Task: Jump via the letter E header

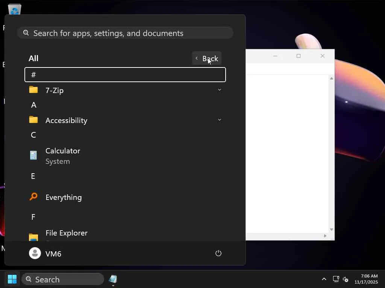Action: pos(33,176)
